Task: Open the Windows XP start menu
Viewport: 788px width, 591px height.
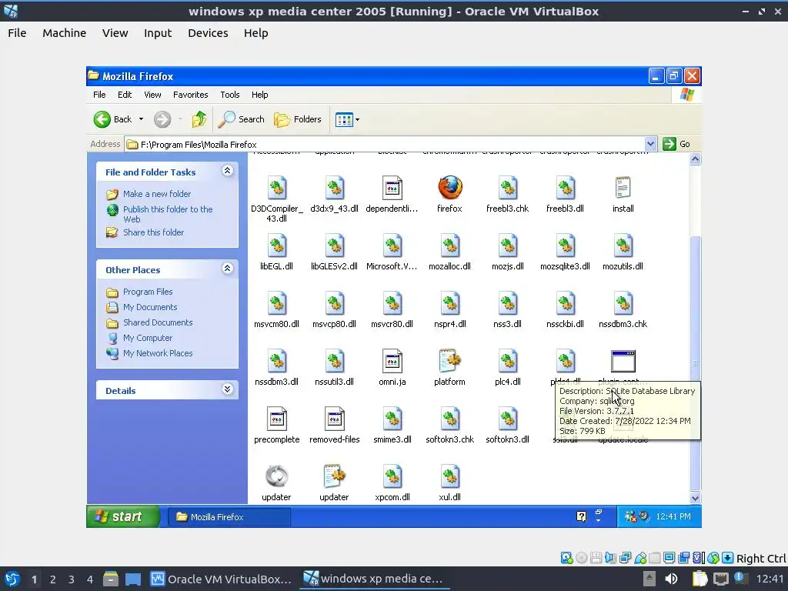Action: click(x=123, y=516)
